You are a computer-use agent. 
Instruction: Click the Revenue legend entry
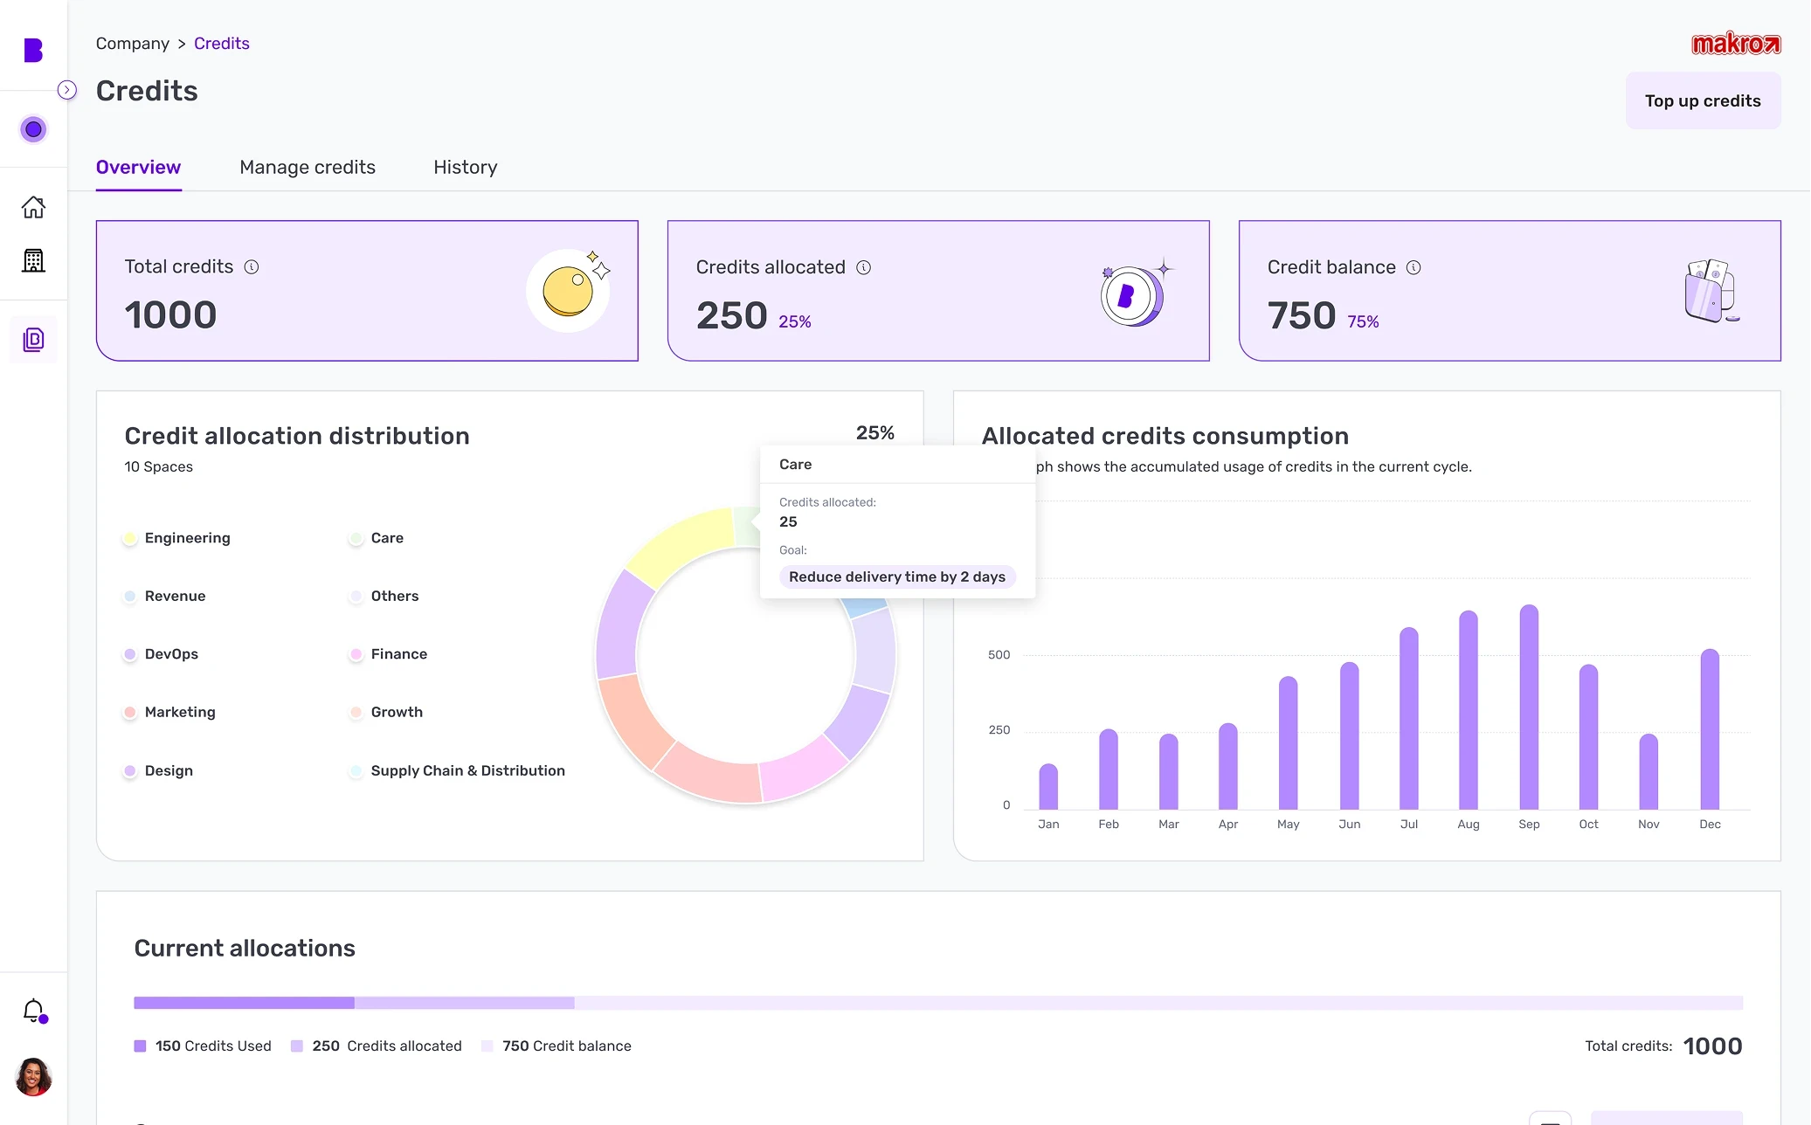pyautogui.click(x=165, y=596)
